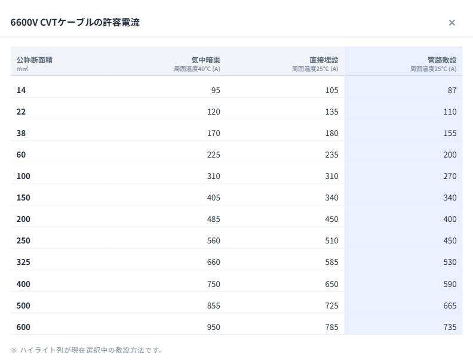
Task: Select the 100 mm² row label
Action: (23, 176)
